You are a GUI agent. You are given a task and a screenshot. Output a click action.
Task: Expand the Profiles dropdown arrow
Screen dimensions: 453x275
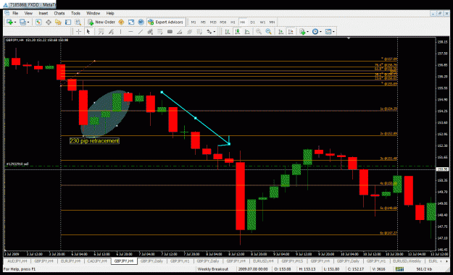coord(28,22)
